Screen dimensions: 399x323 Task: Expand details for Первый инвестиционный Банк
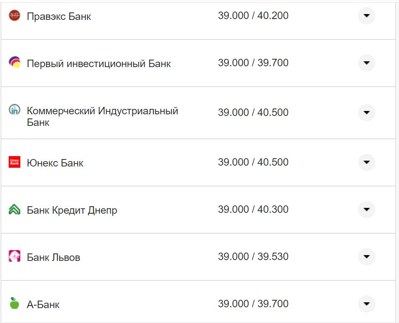tap(366, 63)
